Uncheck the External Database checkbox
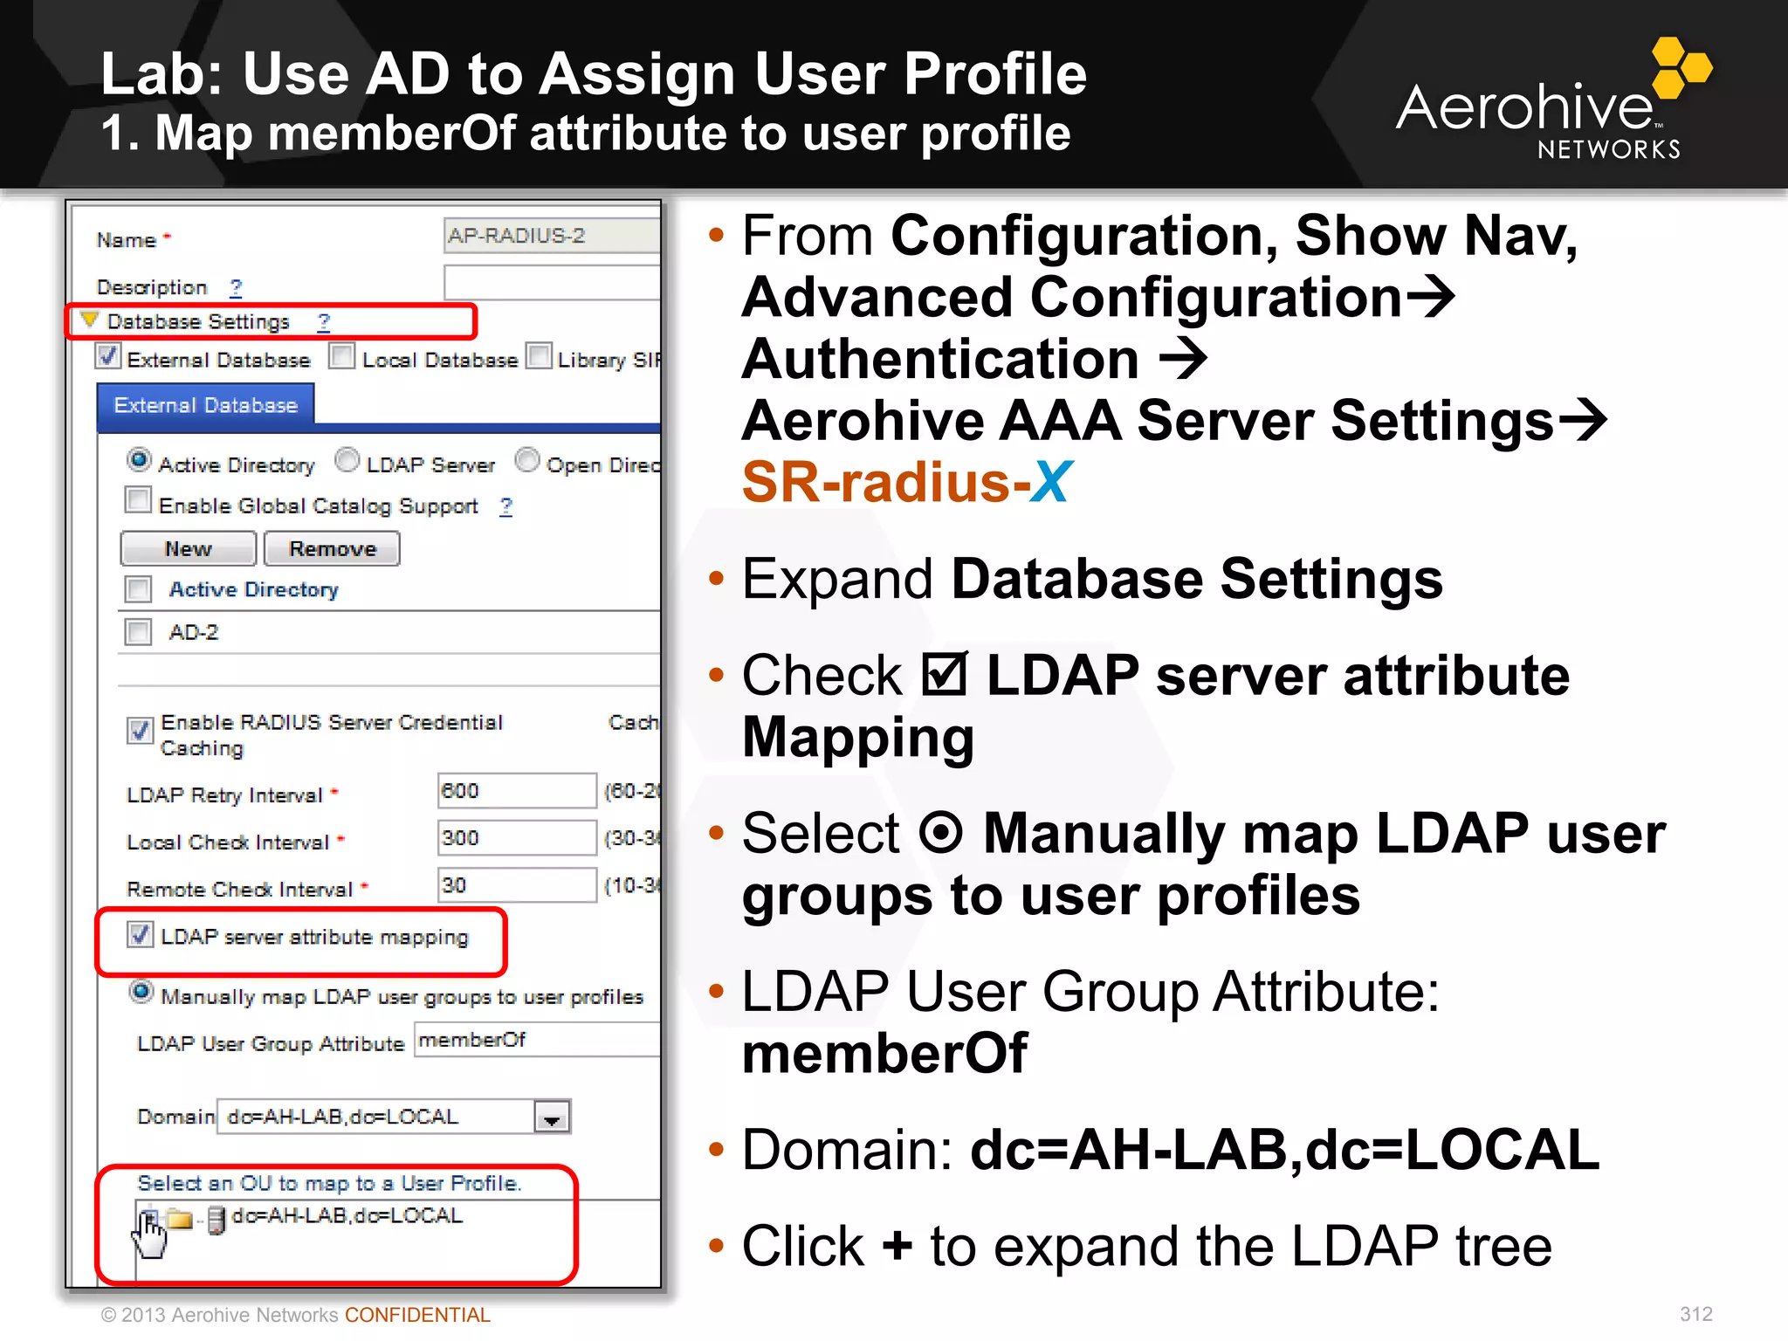Image resolution: width=1788 pixels, height=1341 pixels. pyautogui.click(x=107, y=356)
